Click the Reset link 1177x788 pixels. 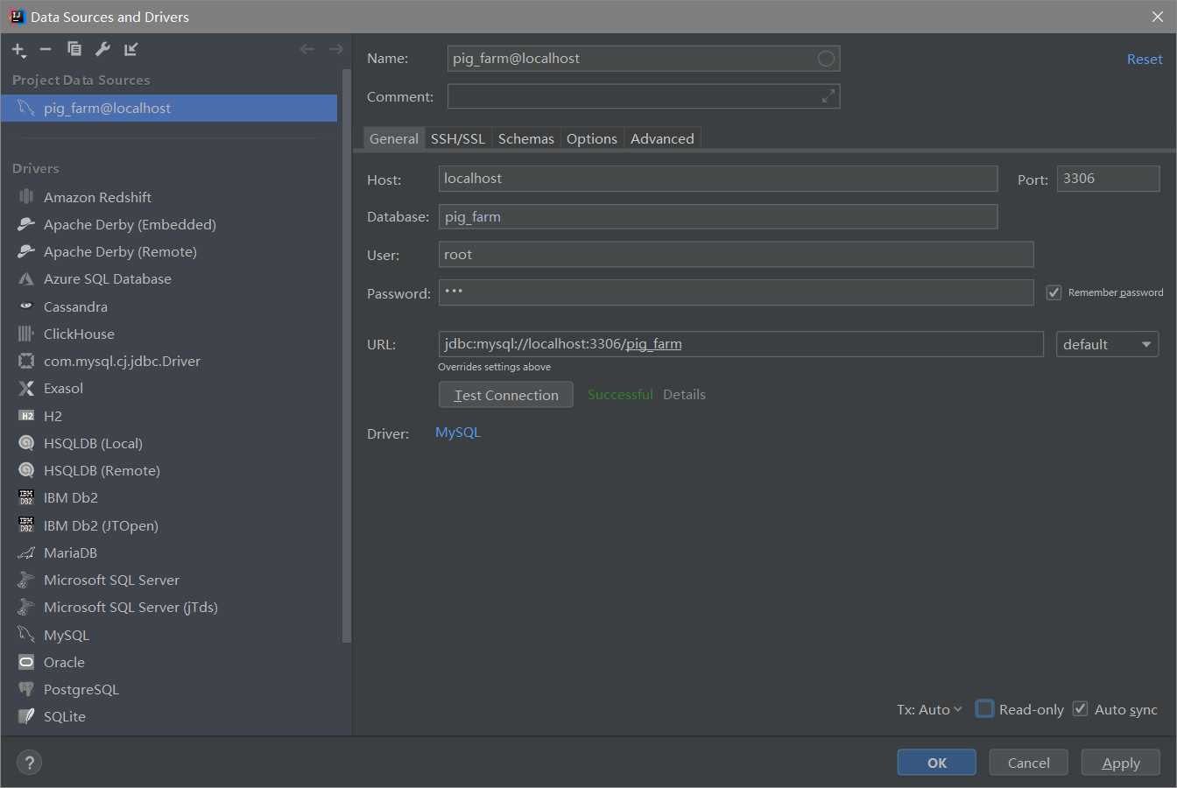pos(1145,59)
